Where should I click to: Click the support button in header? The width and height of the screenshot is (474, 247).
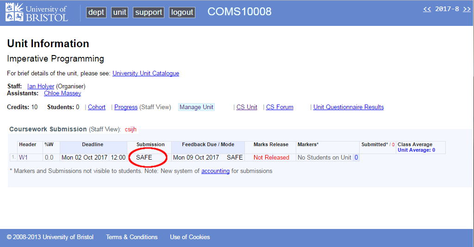[x=149, y=12]
